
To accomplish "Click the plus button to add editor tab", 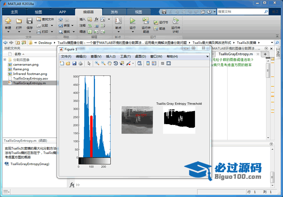I will (x=265, y=54).
